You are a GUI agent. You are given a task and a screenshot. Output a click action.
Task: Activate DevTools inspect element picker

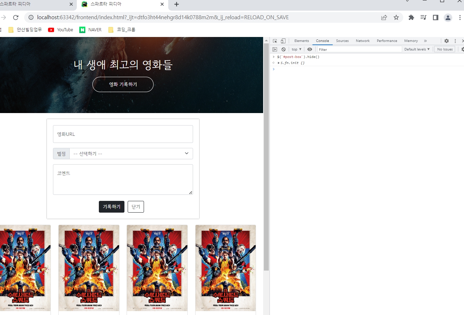(x=275, y=41)
